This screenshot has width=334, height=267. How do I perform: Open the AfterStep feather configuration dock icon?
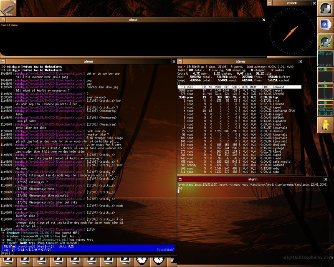click(x=326, y=41)
